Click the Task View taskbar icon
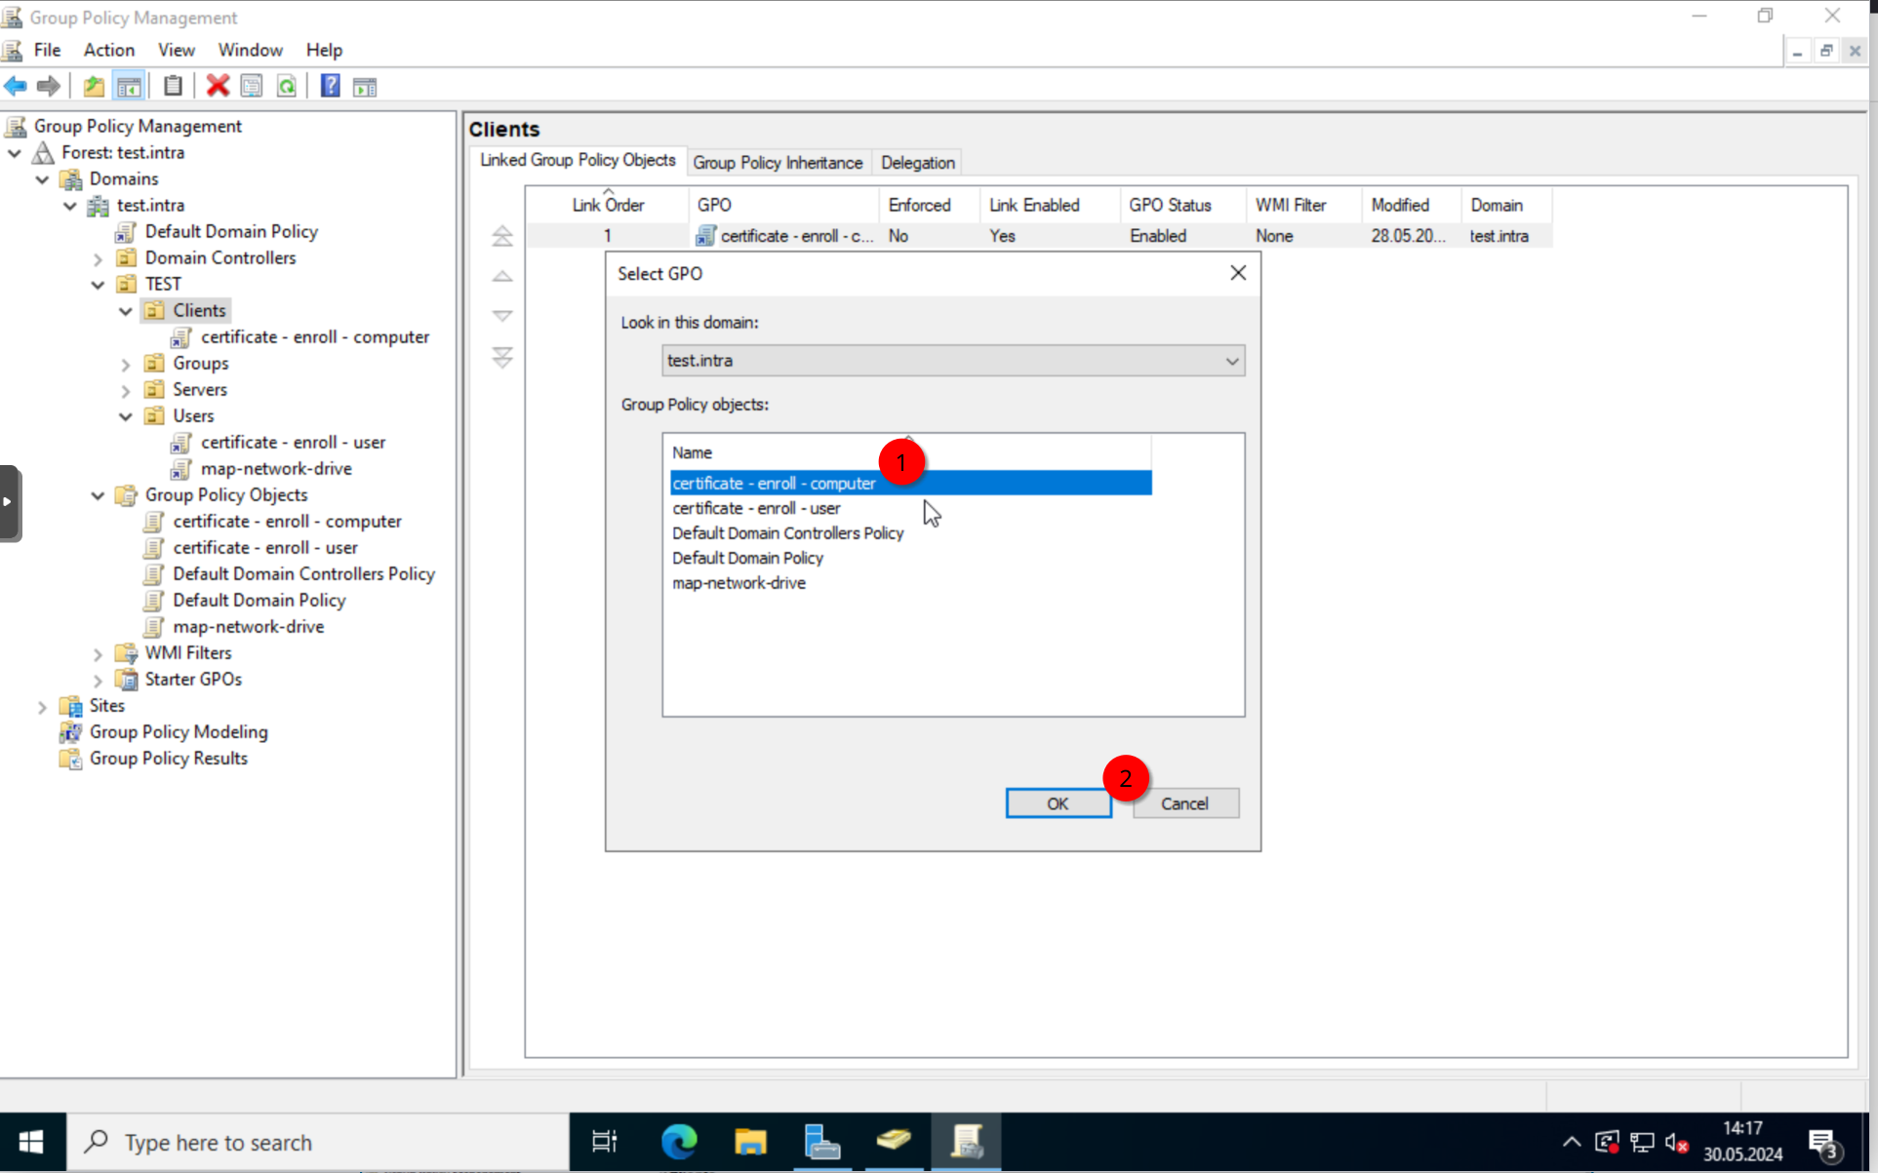The image size is (1878, 1173). [605, 1141]
